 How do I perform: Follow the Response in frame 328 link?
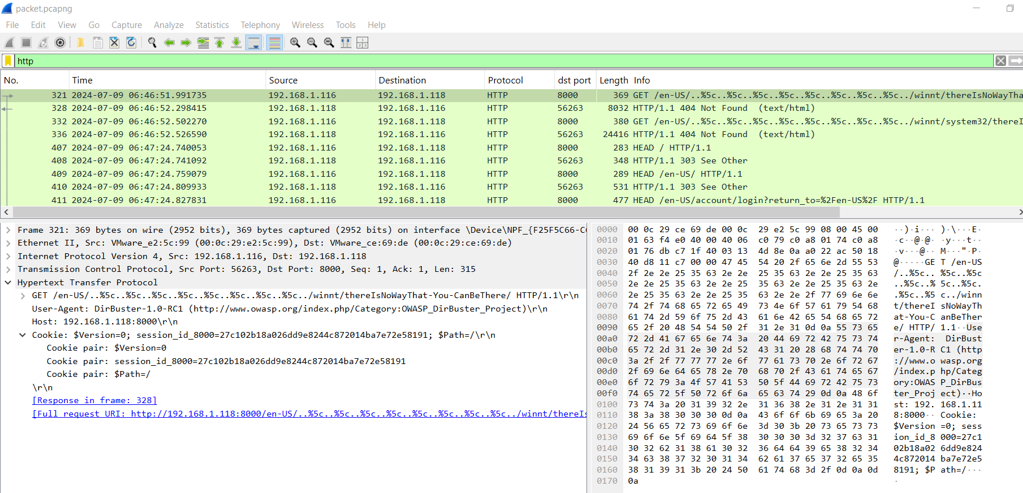[95, 400]
